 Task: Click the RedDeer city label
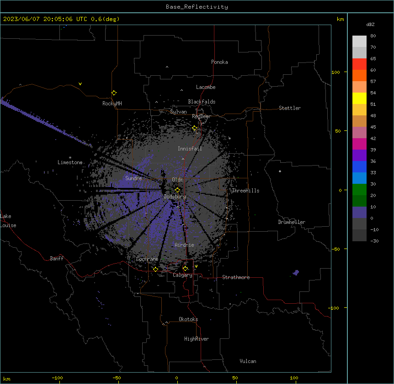201,116
